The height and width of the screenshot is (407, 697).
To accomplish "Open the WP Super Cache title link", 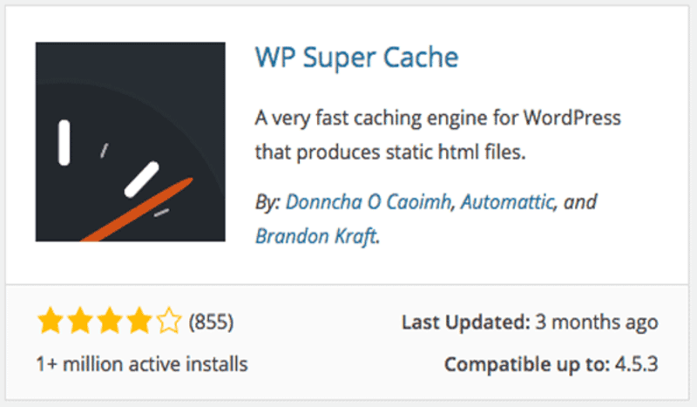I will pos(356,59).
